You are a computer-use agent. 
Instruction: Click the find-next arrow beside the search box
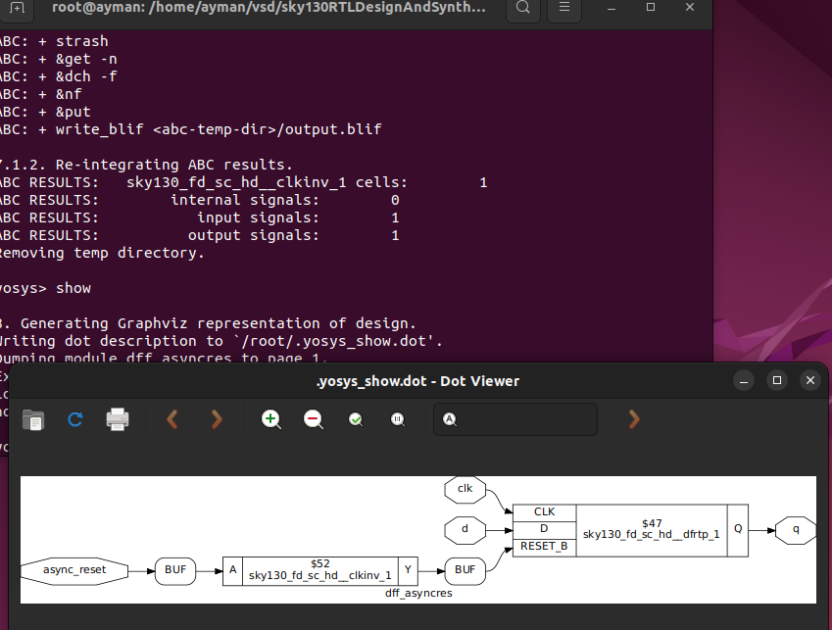coord(633,419)
